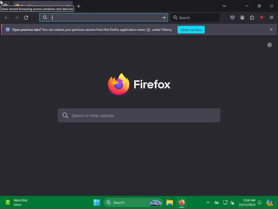Image resolution: width=278 pixels, height=209 pixels.
Task: Click the Firefox logo on new tab
Action: pyautogui.click(x=119, y=84)
